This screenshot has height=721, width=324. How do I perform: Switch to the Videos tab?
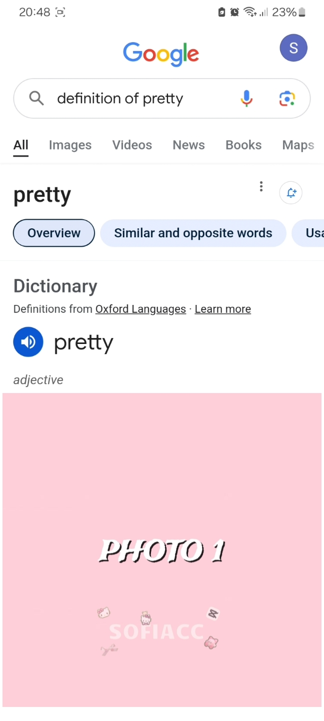tap(132, 145)
